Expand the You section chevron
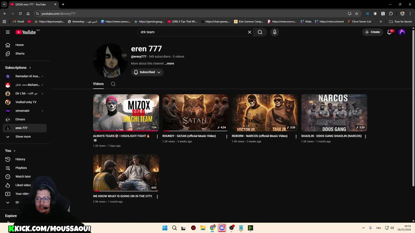This screenshot has height=233, width=415. click(x=15, y=151)
